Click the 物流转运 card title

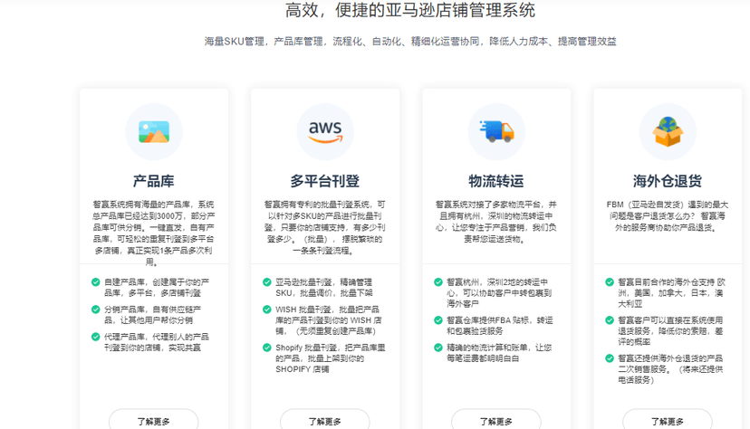pos(496,181)
